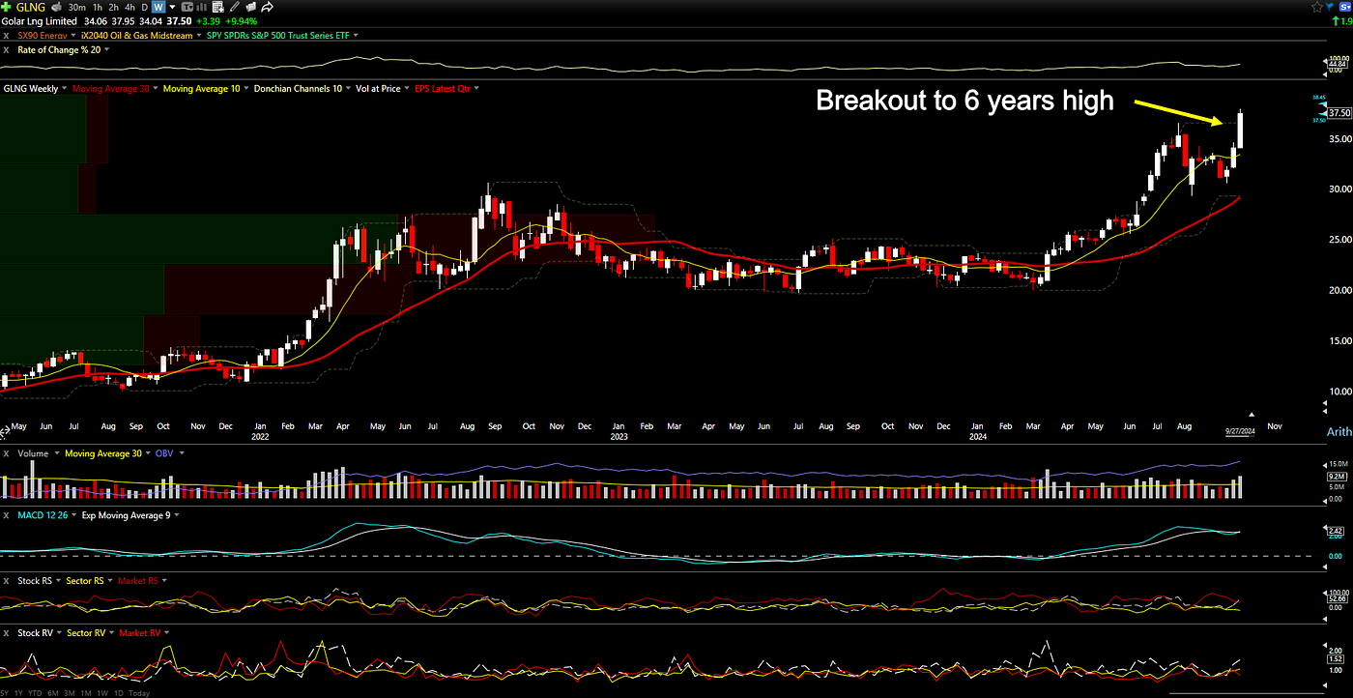Open Market RS dropdown

(164, 581)
